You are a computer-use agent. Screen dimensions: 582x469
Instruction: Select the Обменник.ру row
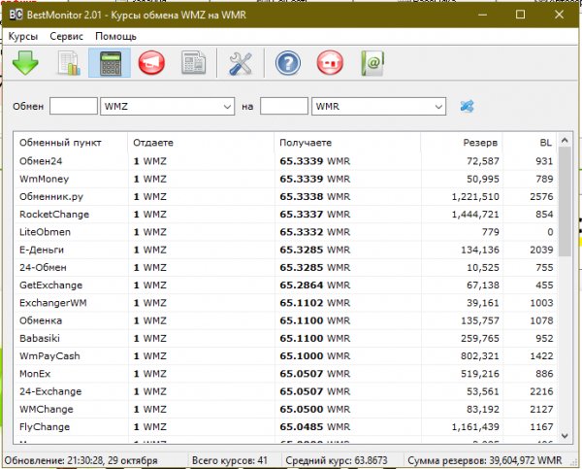(286, 196)
